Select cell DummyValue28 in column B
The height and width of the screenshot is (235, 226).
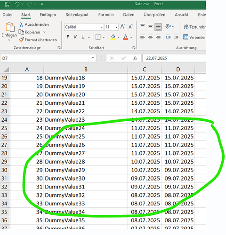[86, 162]
